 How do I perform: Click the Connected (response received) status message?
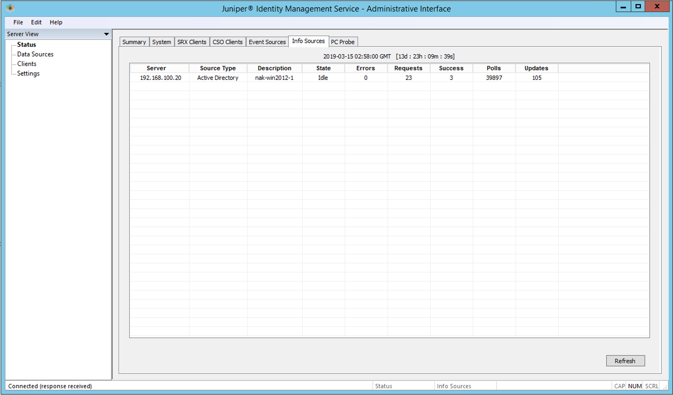click(50, 386)
